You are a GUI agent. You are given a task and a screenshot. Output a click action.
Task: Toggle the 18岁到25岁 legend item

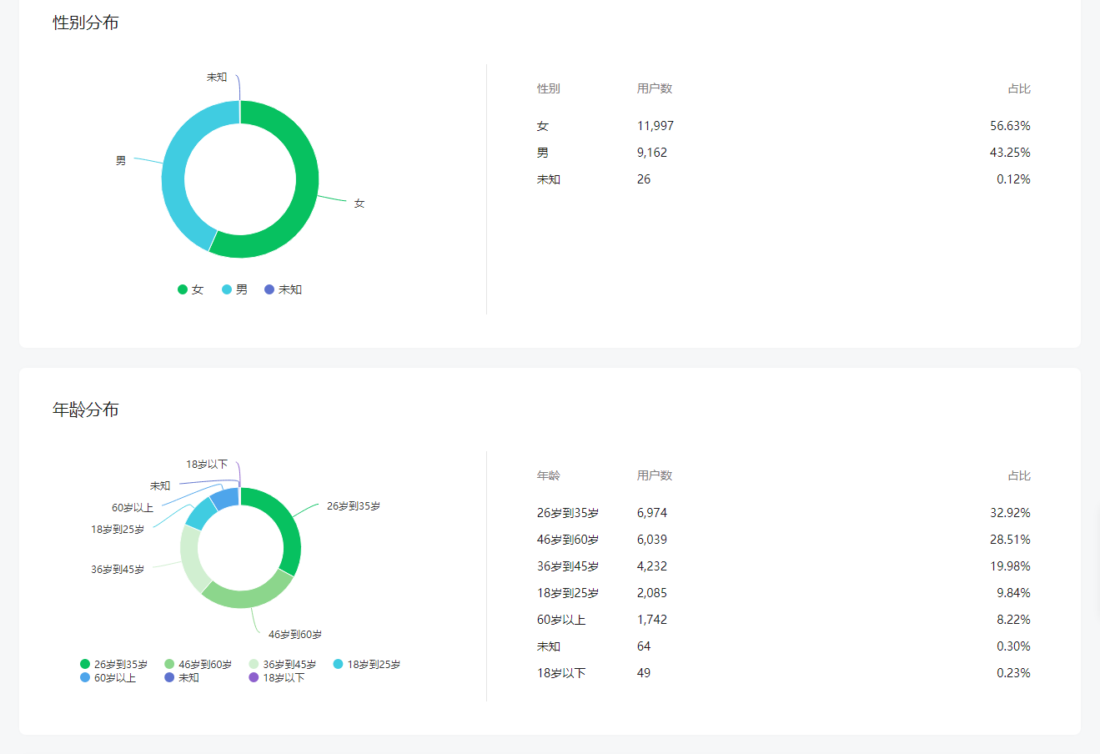click(x=367, y=665)
